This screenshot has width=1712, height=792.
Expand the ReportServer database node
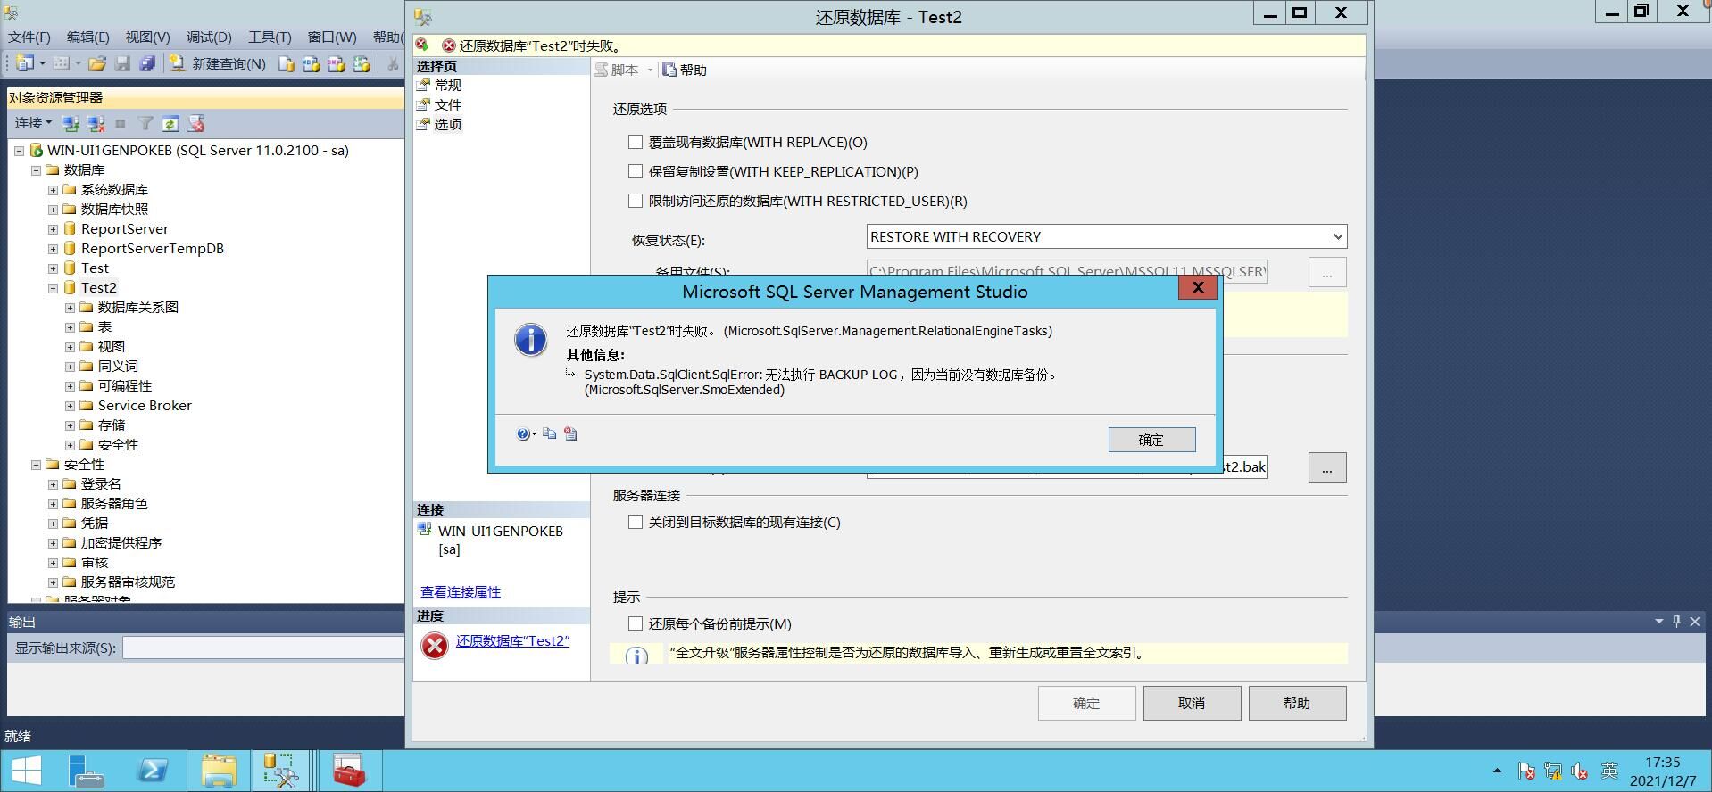pyautogui.click(x=53, y=229)
